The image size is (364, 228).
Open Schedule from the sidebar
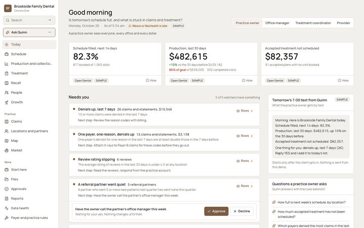pyautogui.click(x=29, y=54)
